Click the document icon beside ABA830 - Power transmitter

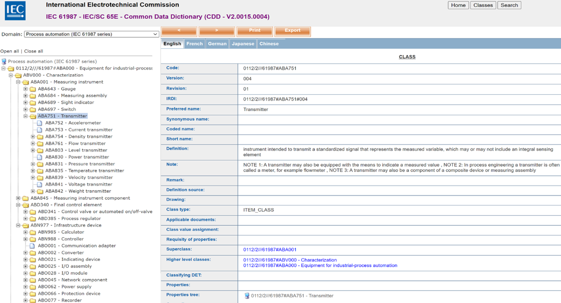[x=40, y=157]
